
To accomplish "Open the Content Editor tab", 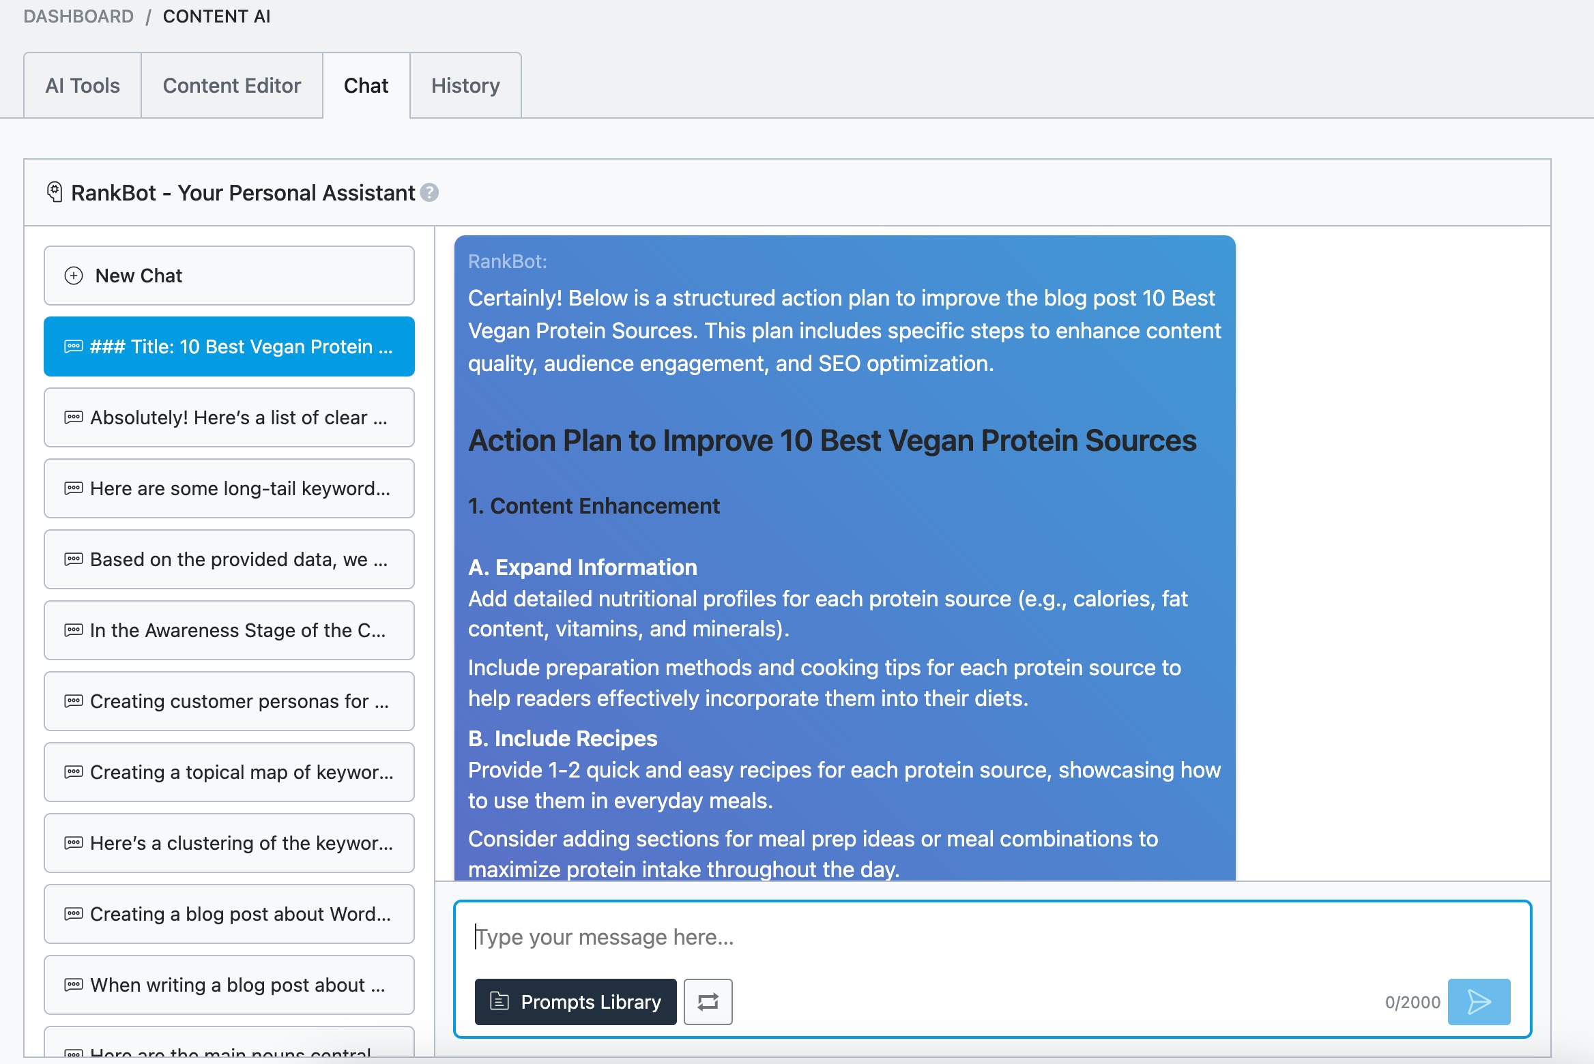I will point(231,85).
